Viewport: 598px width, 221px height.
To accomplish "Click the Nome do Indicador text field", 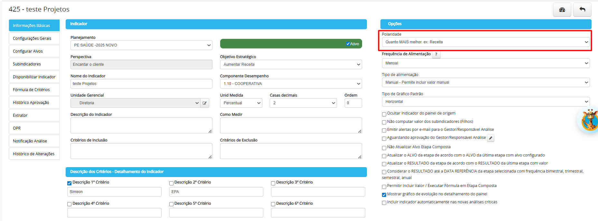I will (x=141, y=84).
